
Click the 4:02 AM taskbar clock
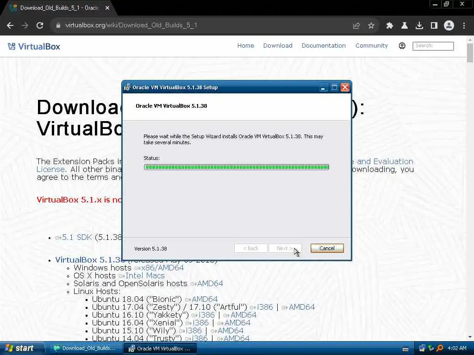click(457, 349)
